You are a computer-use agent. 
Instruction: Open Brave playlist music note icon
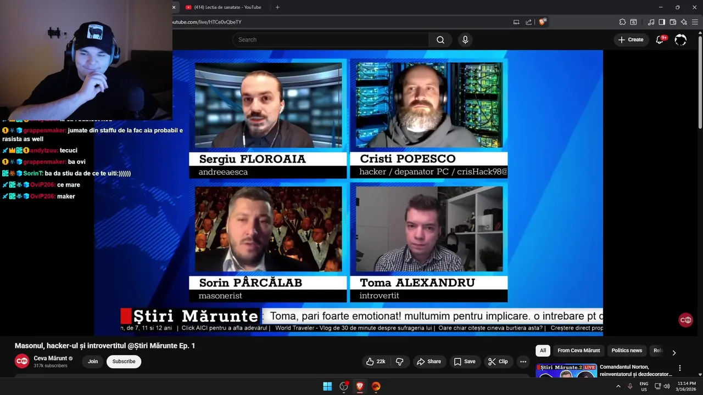pos(651,22)
